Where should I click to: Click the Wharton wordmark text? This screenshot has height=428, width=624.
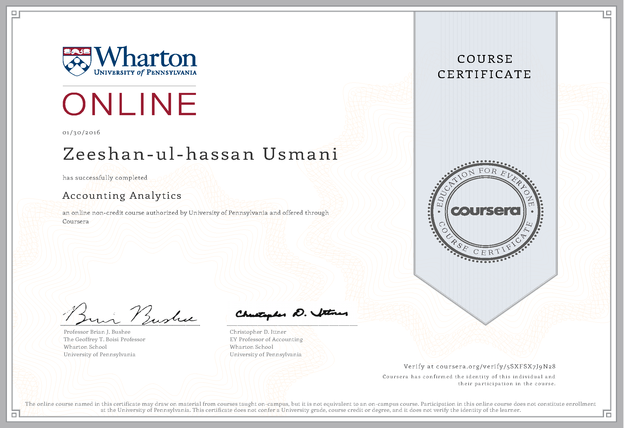(x=146, y=57)
